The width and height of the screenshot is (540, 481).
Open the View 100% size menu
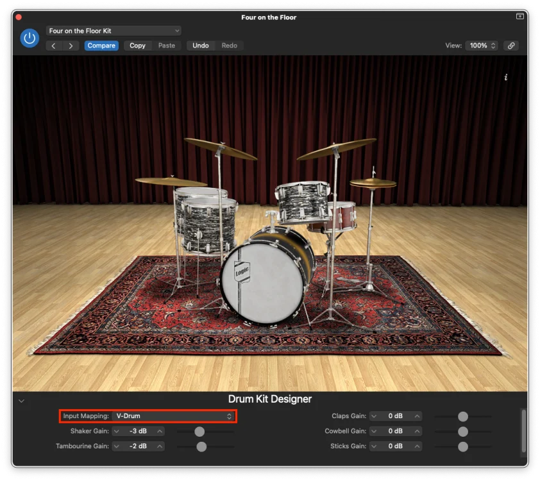482,46
